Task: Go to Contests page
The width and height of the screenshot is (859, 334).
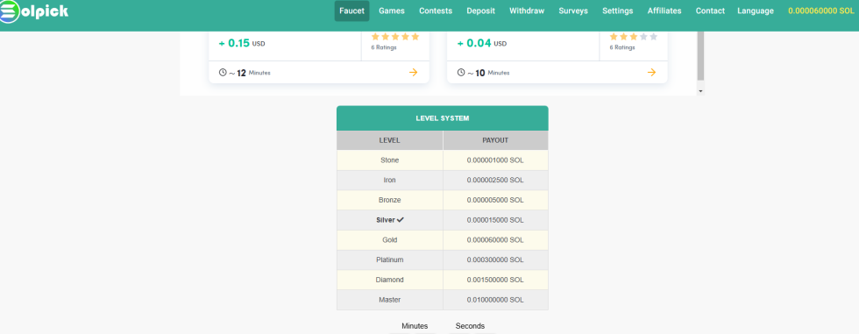Action: pos(436,11)
